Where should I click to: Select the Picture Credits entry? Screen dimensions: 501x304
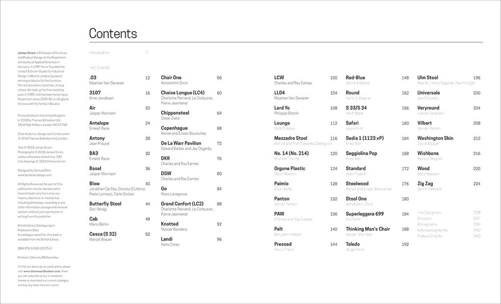[x=430, y=236]
